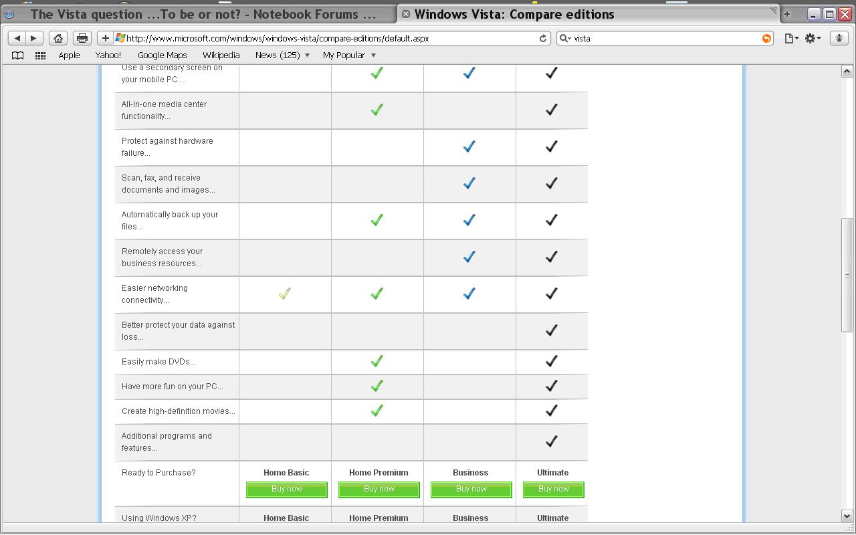Open 'All-in-one media center functionality...' feature
This screenshot has width=856, height=535.
tap(165, 110)
